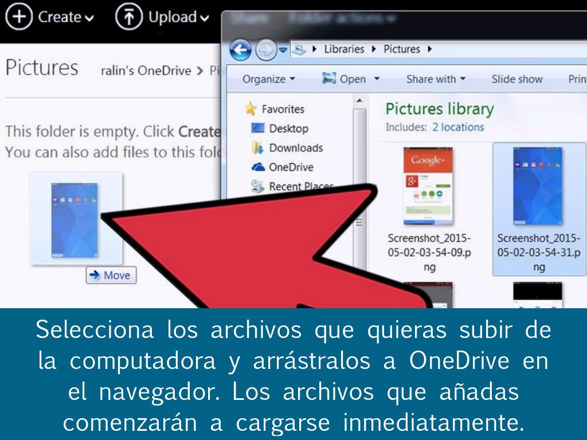Open Desktop in the Favorites list
587x440 pixels.
288,128
